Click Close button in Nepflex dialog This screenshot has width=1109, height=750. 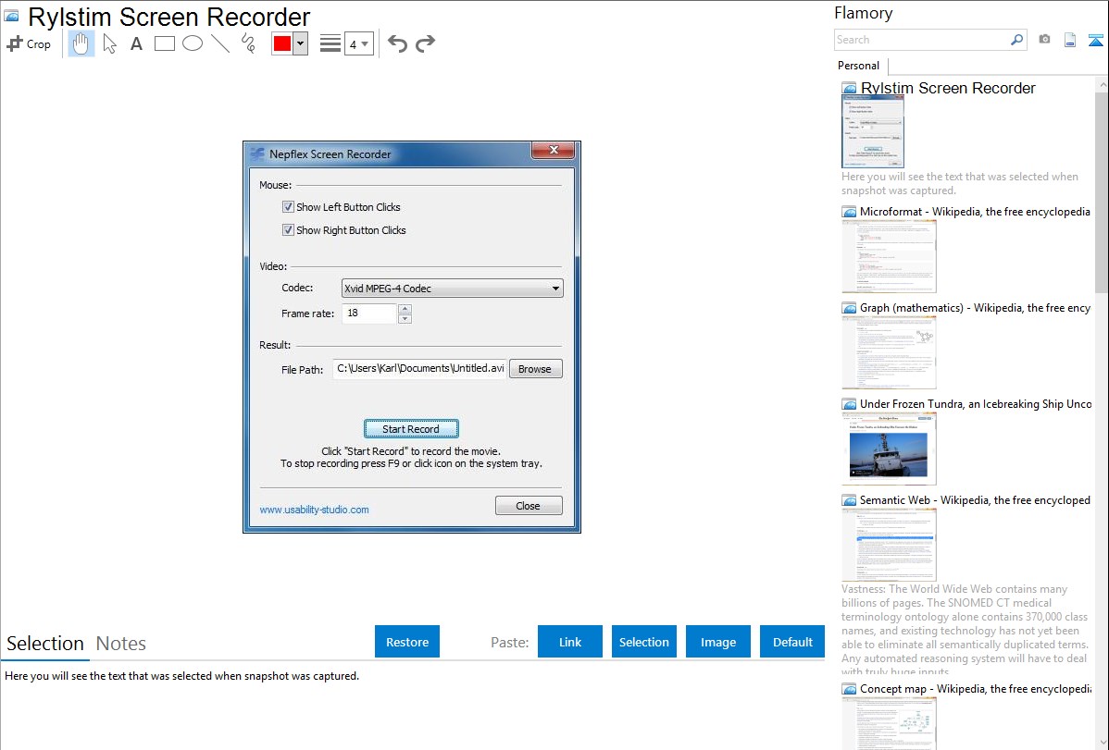[529, 506]
